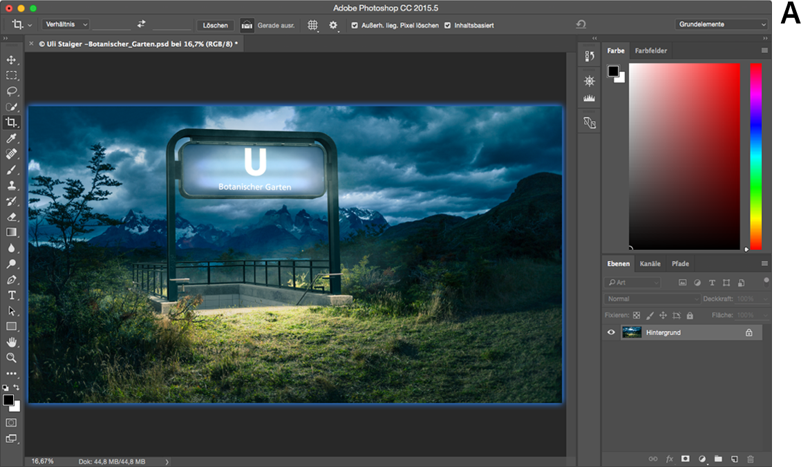Uncheck the Inhaltsbasiert checkbox
801x467 pixels.
pos(447,26)
